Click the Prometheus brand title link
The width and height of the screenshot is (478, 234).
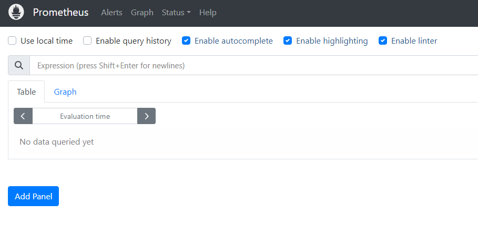(x=60, y=13)
